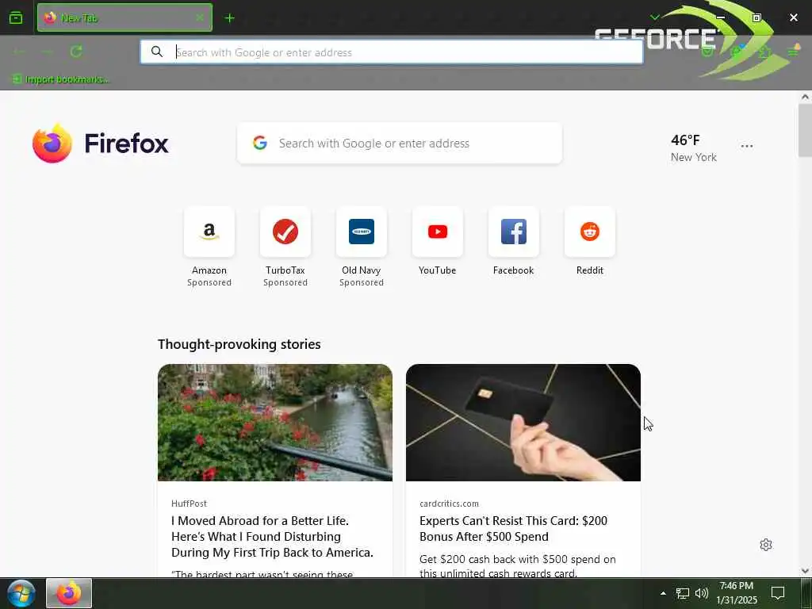Screen dimensions: 812x609
Task: Open the Firefox account toolbar button
Action: pos(737,52)
